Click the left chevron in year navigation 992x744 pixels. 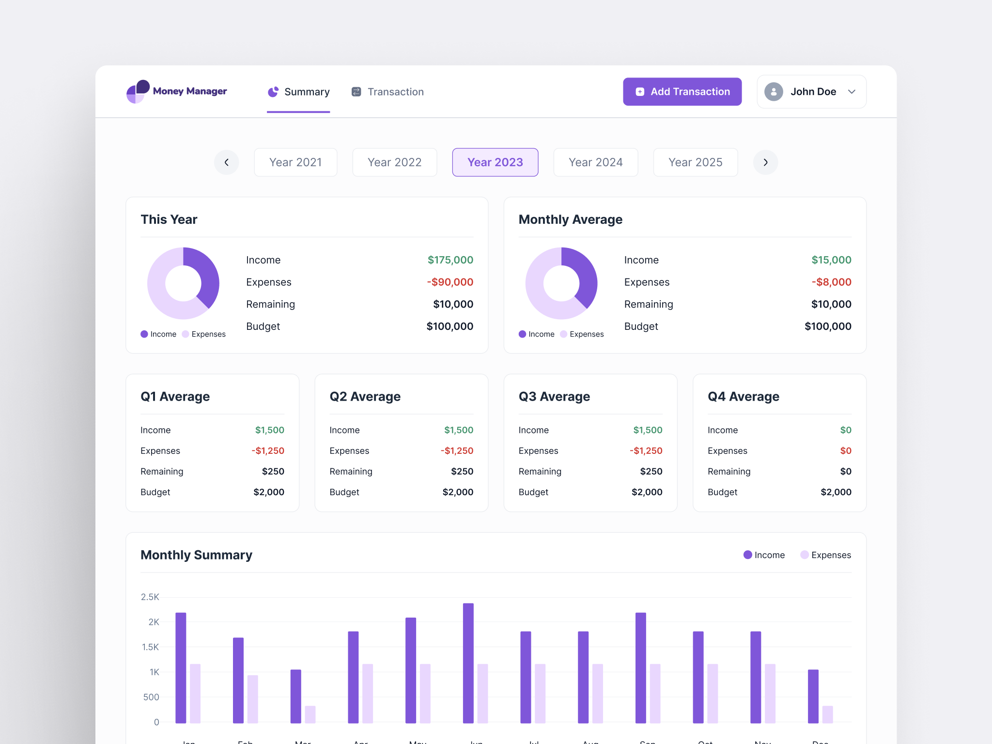[x=226, y=162]
